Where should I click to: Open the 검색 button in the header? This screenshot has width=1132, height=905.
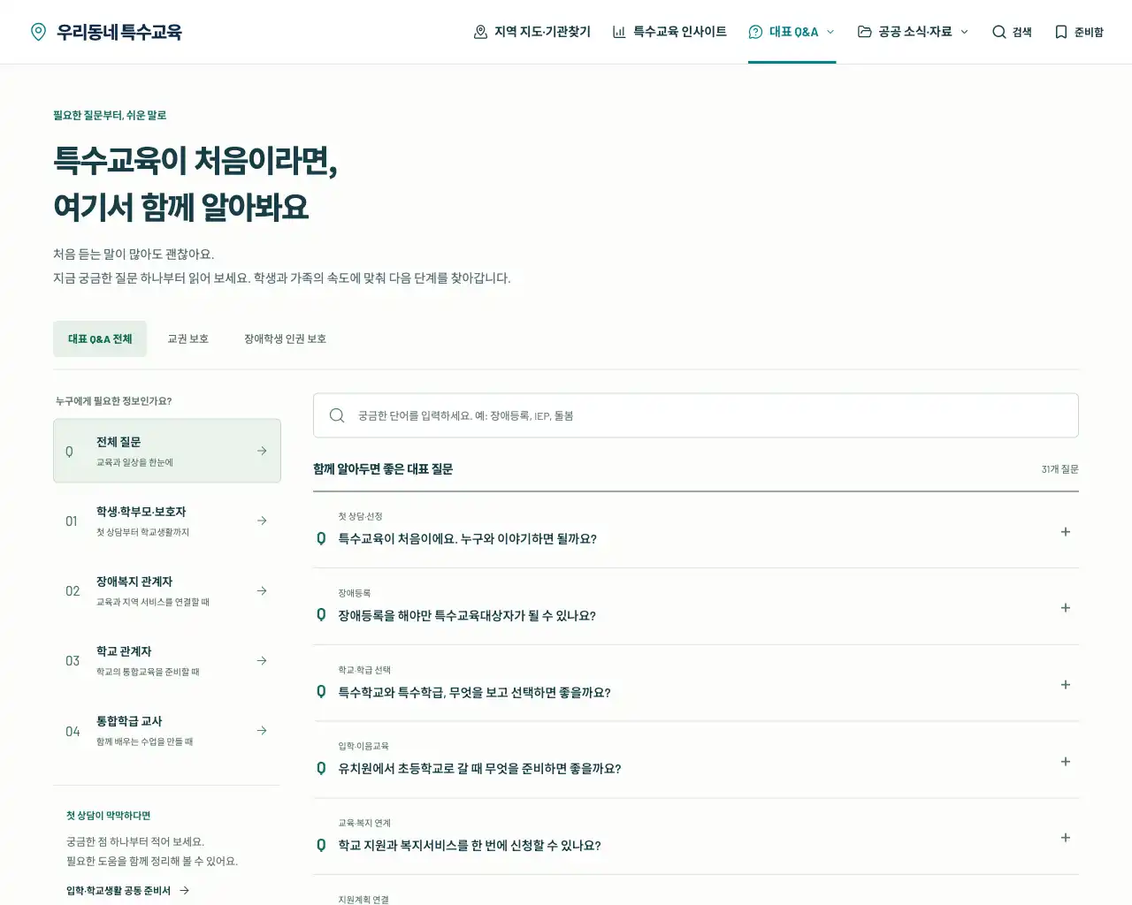click(1012, 32)
